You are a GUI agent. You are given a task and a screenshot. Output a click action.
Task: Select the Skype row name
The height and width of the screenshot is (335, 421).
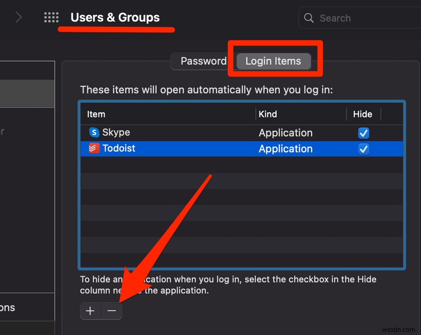tap(116, 132)
